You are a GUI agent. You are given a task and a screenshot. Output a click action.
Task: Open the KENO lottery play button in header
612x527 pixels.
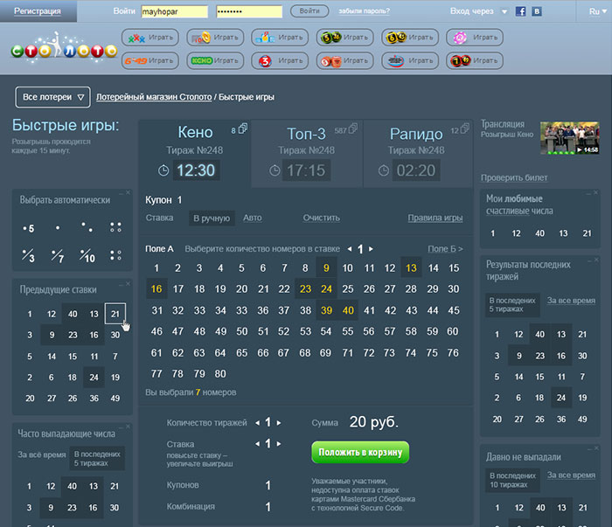coord(213,61)
